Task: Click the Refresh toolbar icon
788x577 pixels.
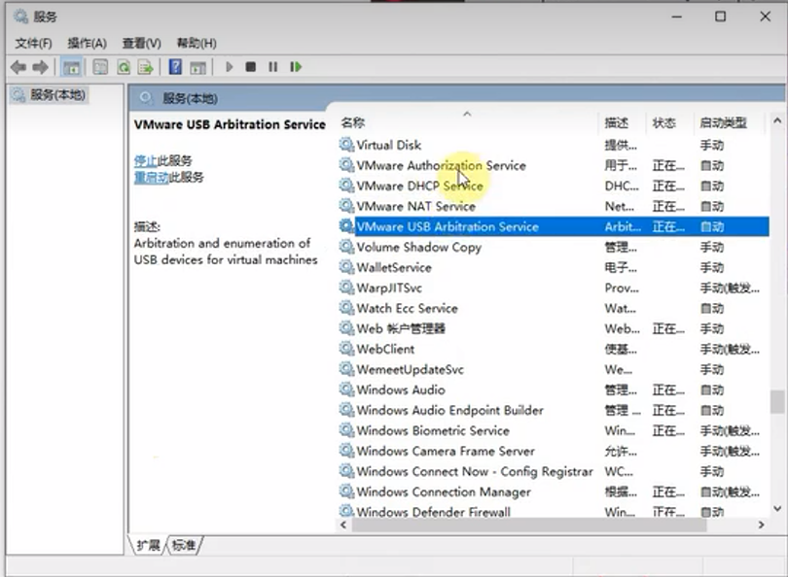Action: pos(124,67)
